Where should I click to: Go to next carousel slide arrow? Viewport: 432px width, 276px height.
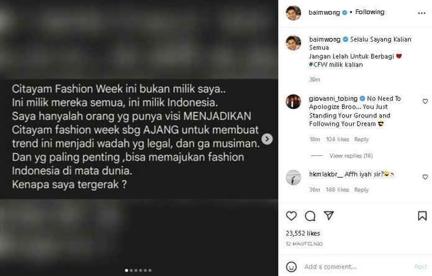pyautogui.click(x=267, y=139)
